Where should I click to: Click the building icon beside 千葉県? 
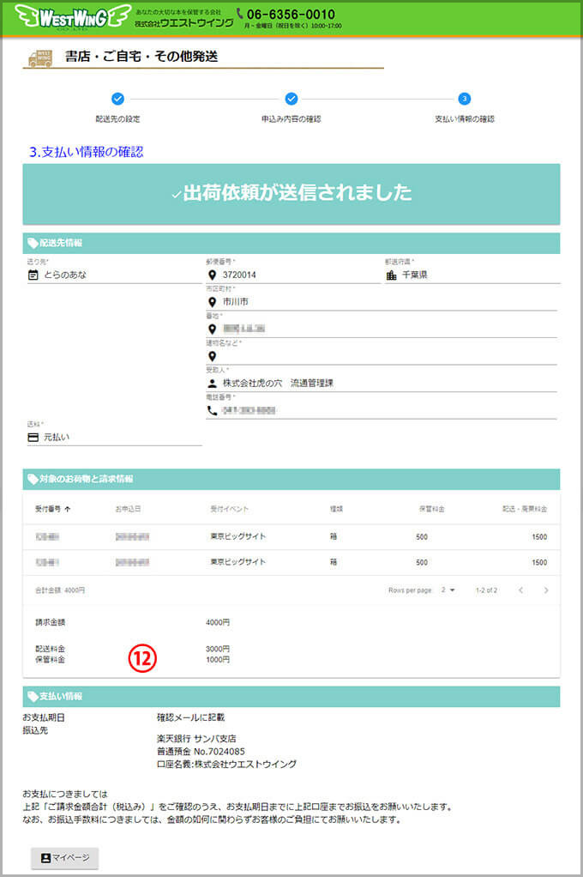pyautogui.click(x=391, y=275)
